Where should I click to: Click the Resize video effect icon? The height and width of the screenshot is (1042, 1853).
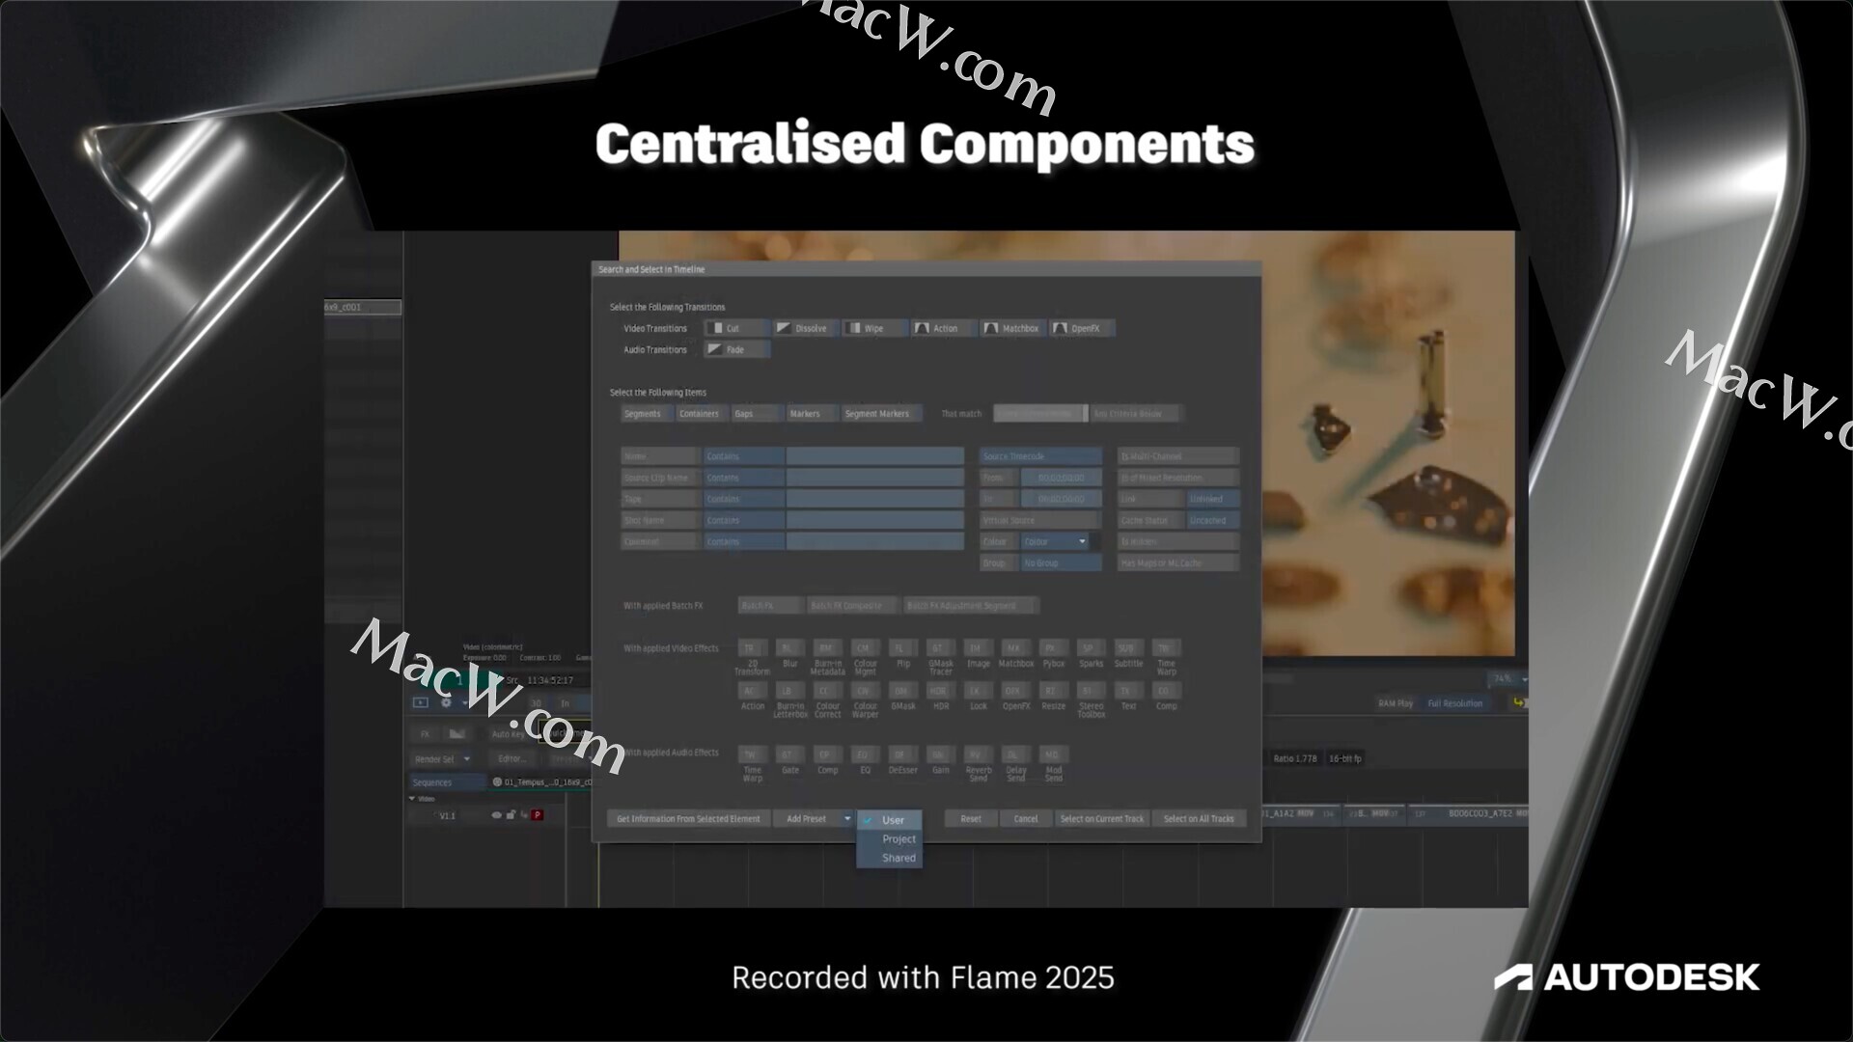click(1052, 691)
